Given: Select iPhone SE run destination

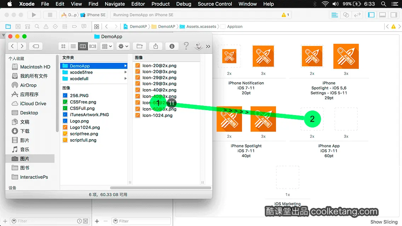Looking at the screenshot, I should (93, 15).
